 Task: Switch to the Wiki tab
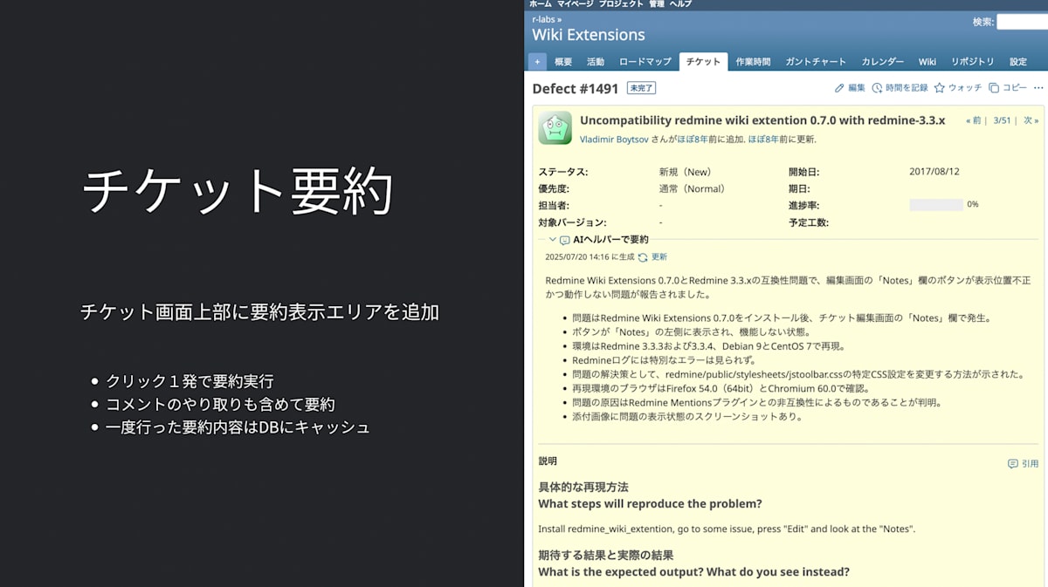tap(927, 62)
